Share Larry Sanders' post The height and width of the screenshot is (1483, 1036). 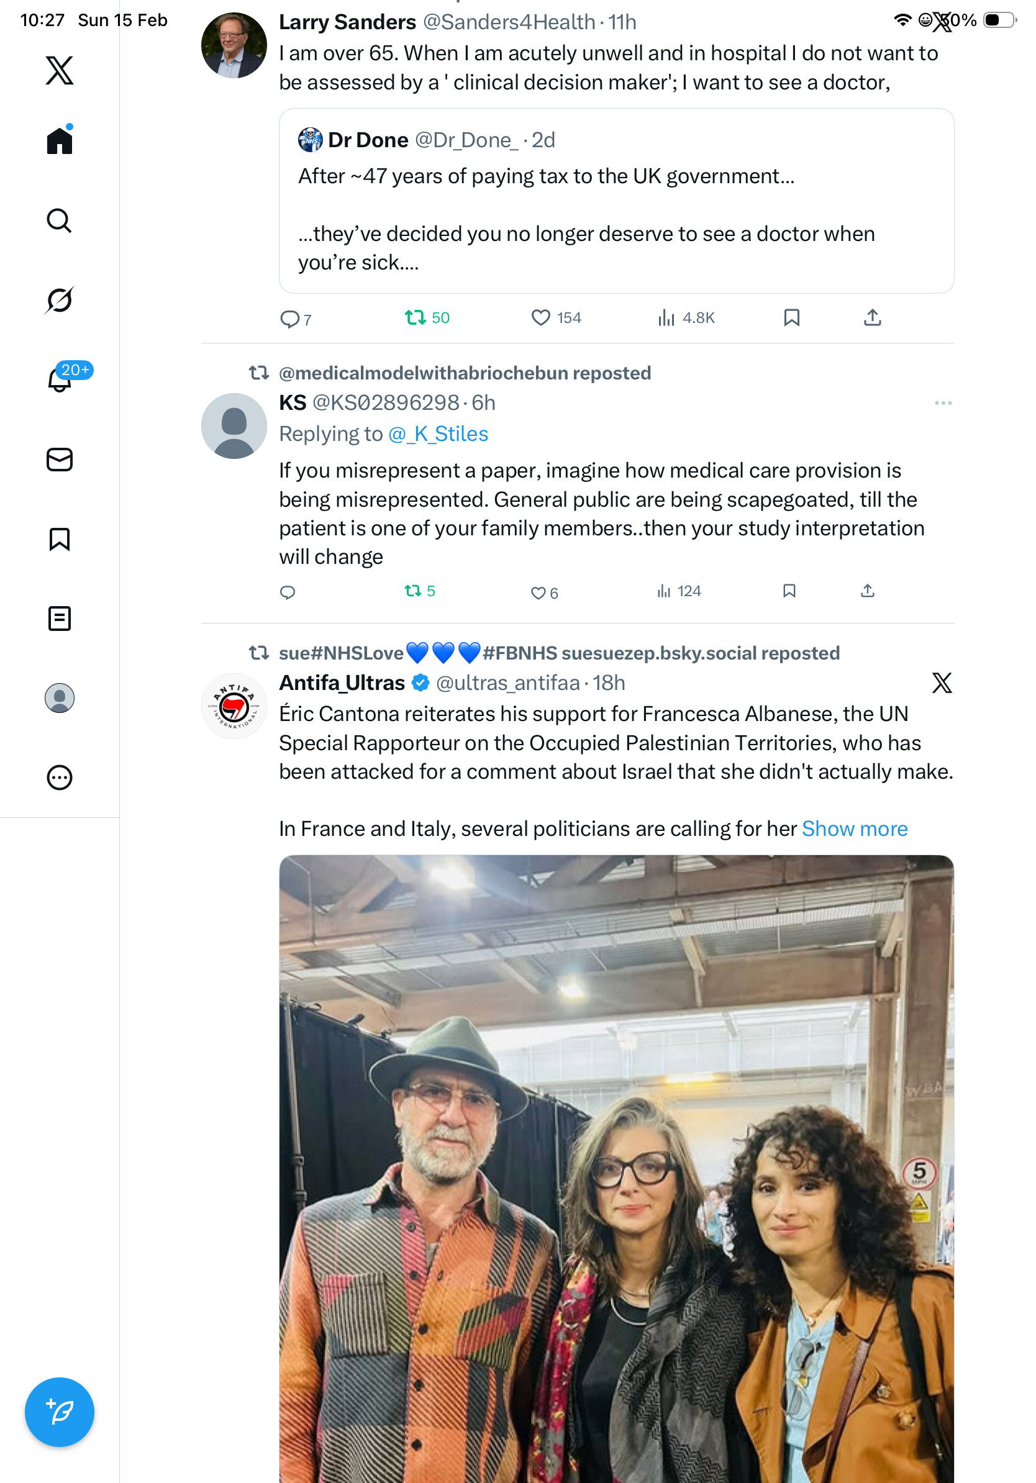click(872, 317)
